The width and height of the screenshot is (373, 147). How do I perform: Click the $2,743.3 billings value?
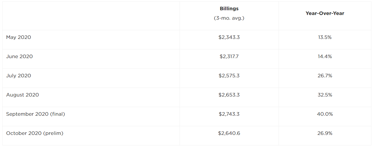click(x=229, y=114)
